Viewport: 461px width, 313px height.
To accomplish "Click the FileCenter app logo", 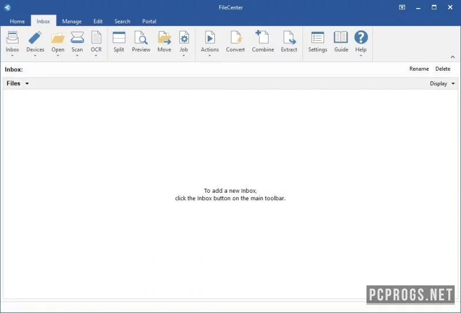I will (7, 7).
